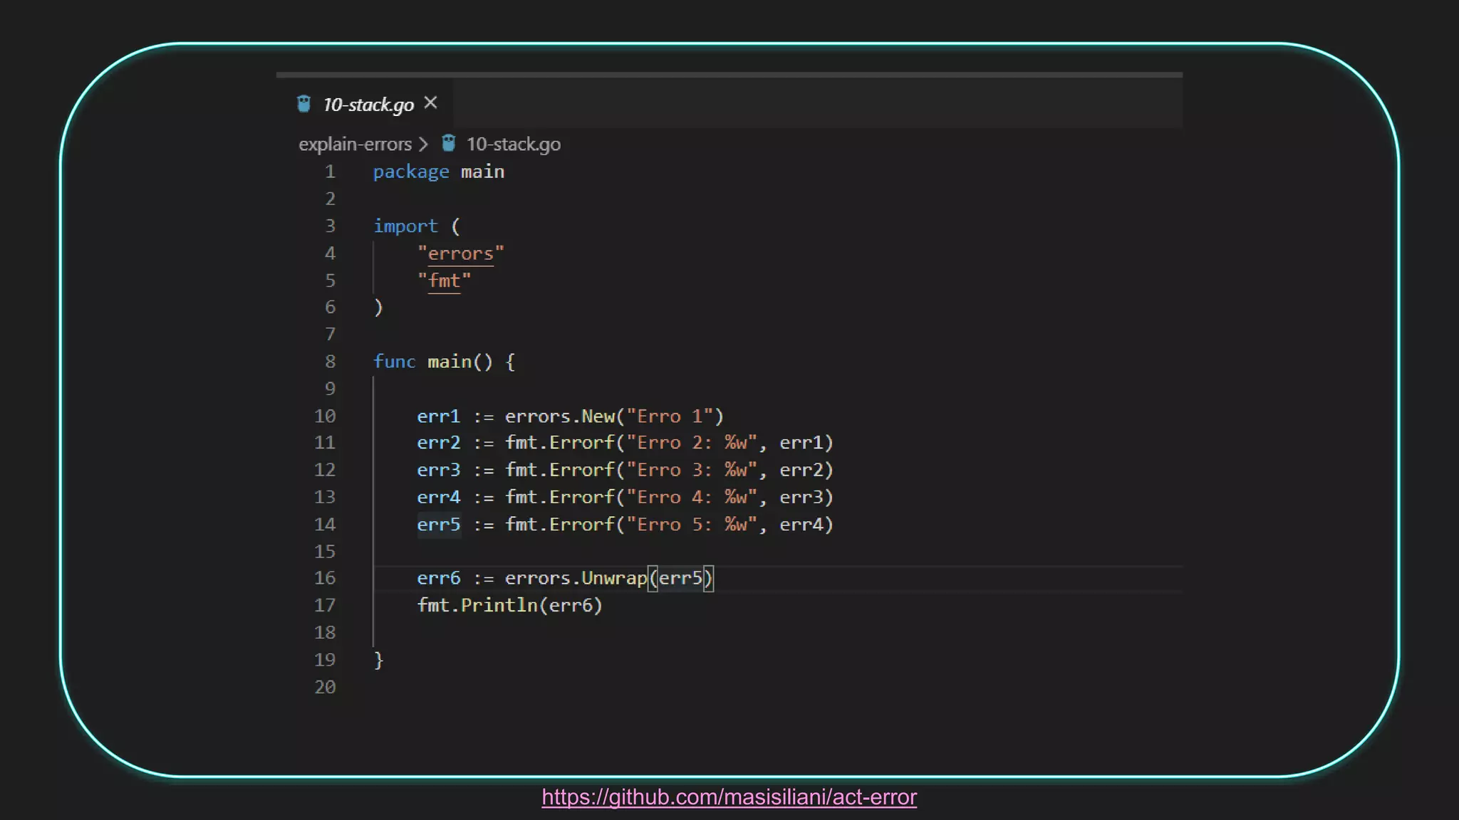Click the "Erro 2: %w" string

[x=692, y=443]
